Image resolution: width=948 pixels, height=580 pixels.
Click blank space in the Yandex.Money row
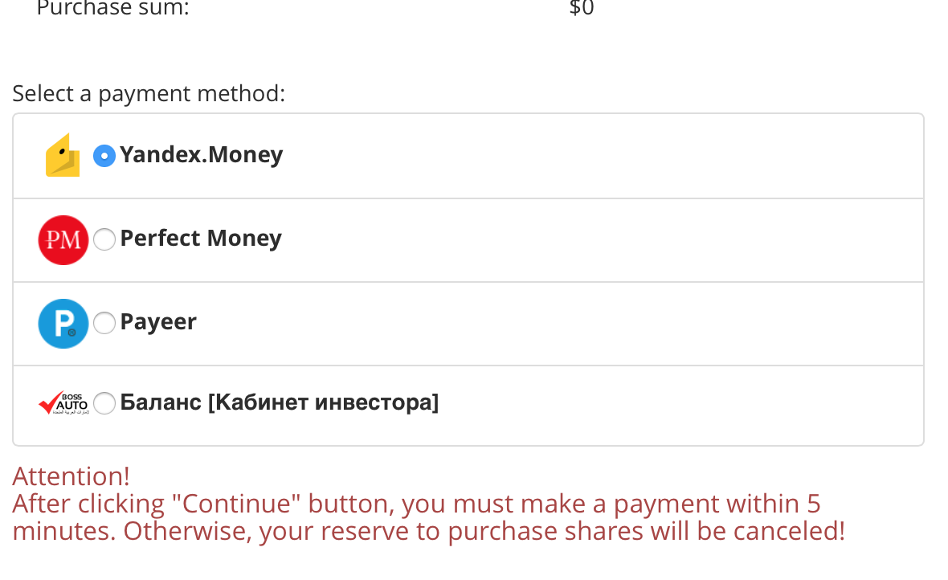pyautogui.click(x=603, y=156)
